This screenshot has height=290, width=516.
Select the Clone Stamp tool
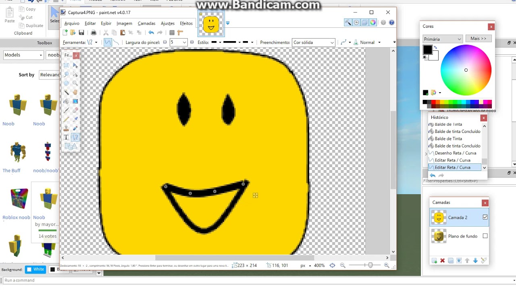tap(67, 128)
